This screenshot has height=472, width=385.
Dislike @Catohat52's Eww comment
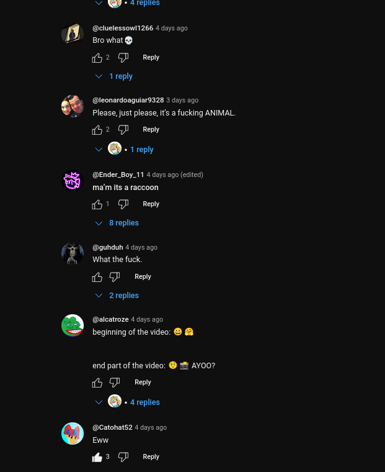(123, 457)
